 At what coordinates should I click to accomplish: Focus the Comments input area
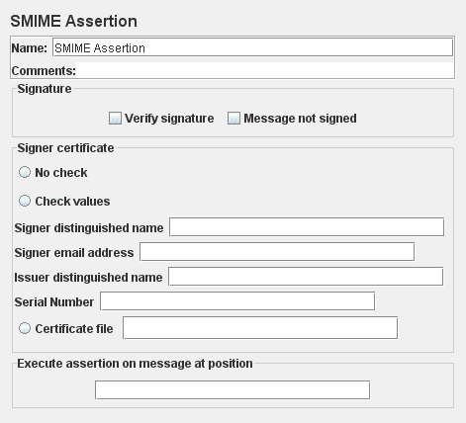tap(265, 70)
